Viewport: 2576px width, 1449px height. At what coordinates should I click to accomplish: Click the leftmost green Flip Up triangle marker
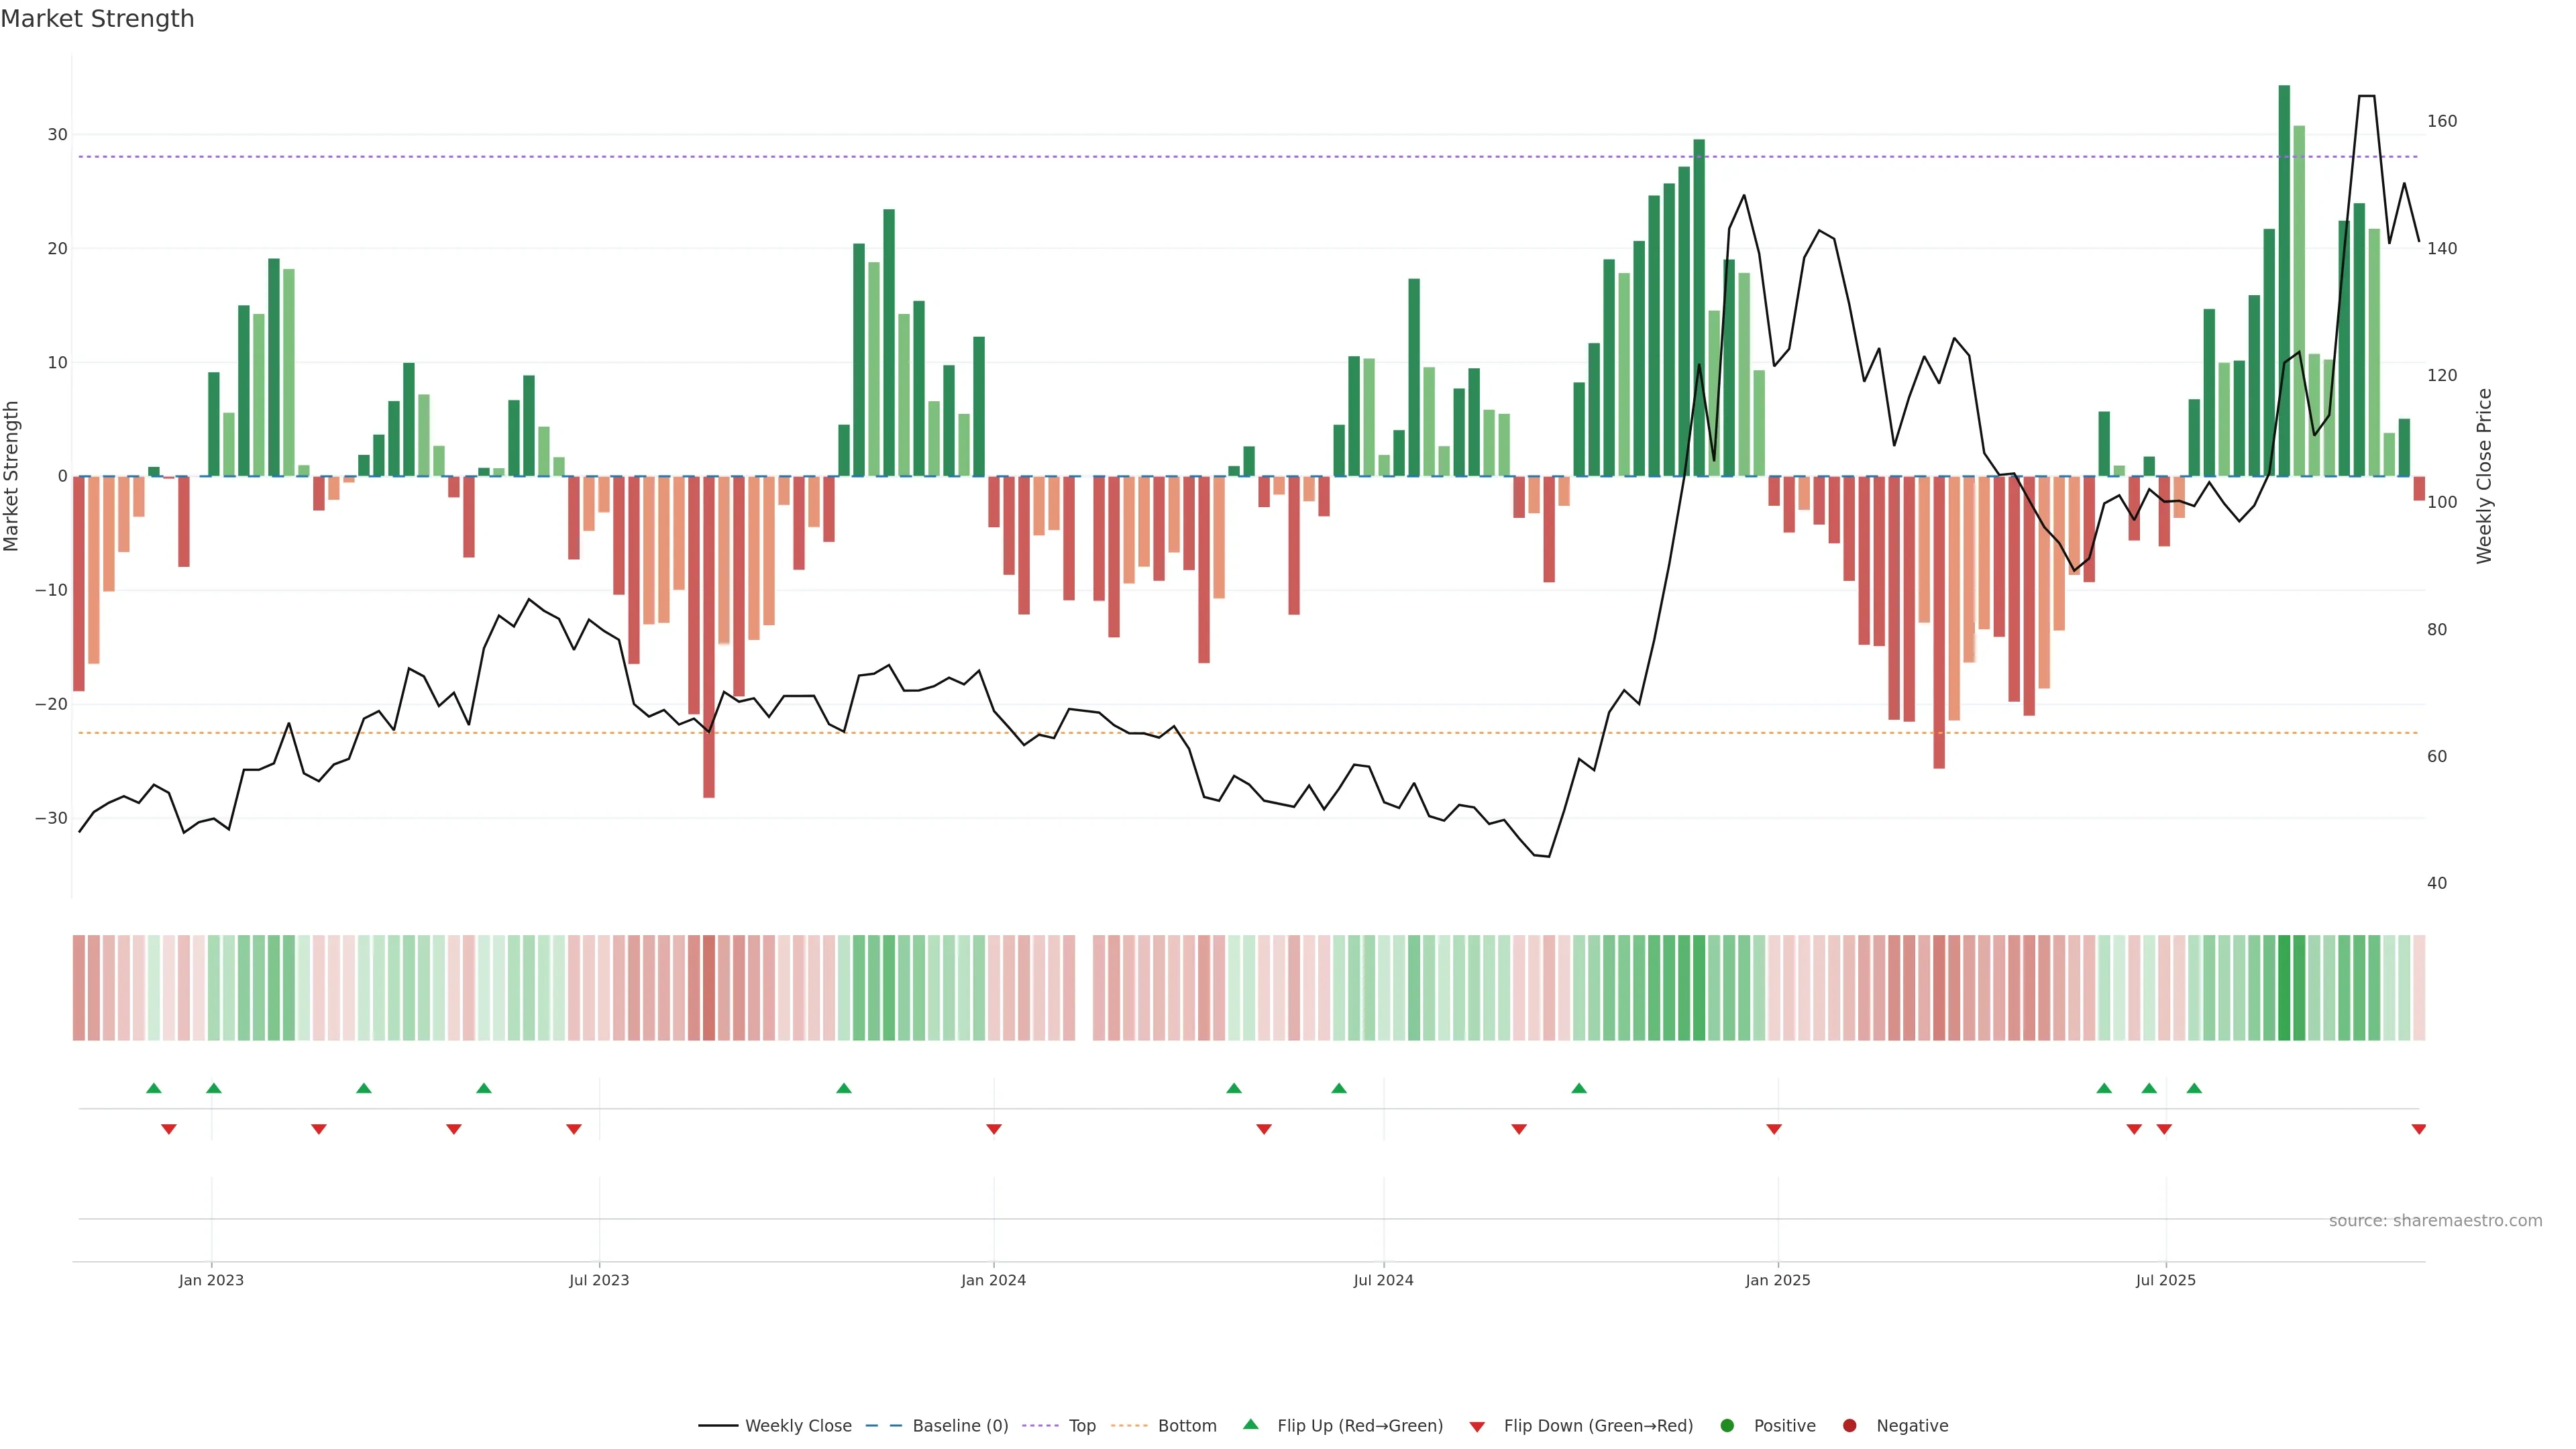pyautogui.click(x=153, y=1088)
